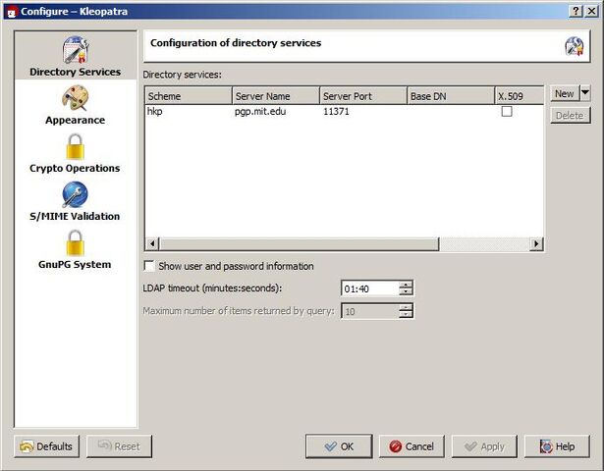Close the Configure – Kleopatra window
This screenshot has height=471, width=604.
(591, 11)
